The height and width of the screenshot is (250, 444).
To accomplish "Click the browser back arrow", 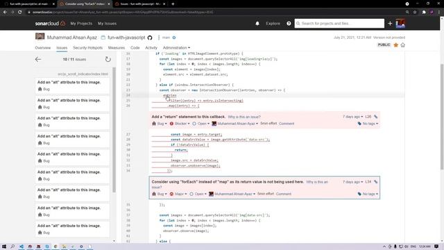I will 5,12.
